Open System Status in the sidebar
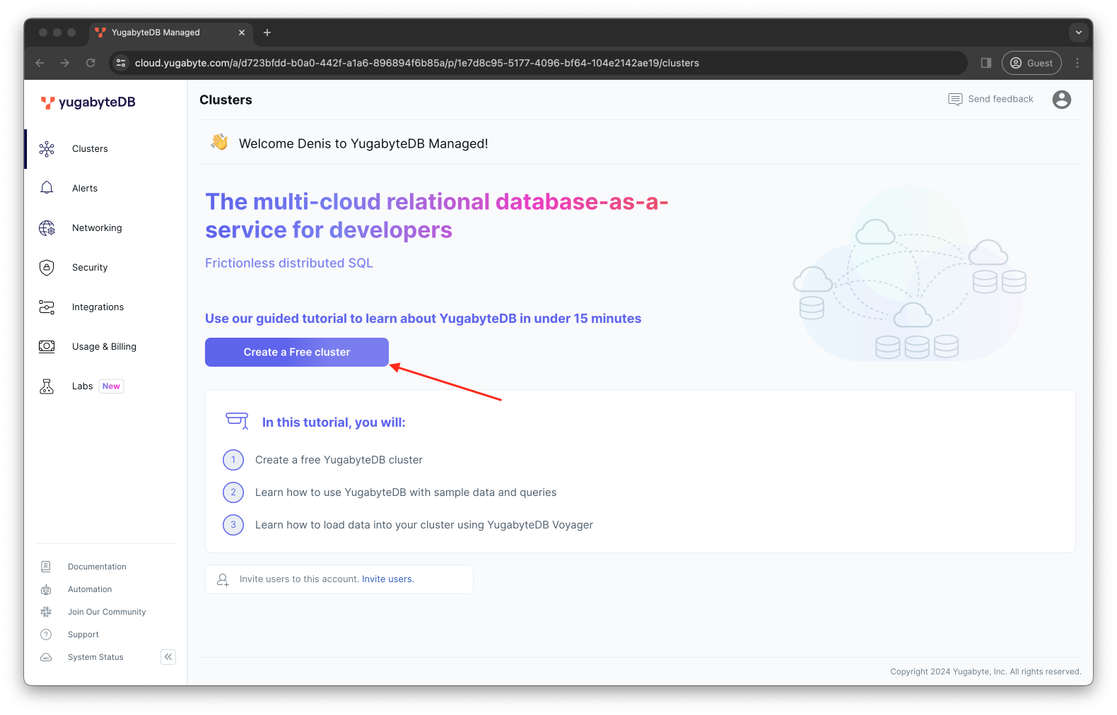 point(95,657)
